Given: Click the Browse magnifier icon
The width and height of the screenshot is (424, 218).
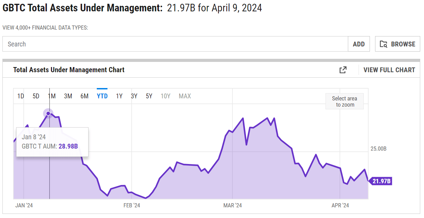Looking at the screenshot, I should click(x=383, y=44).
